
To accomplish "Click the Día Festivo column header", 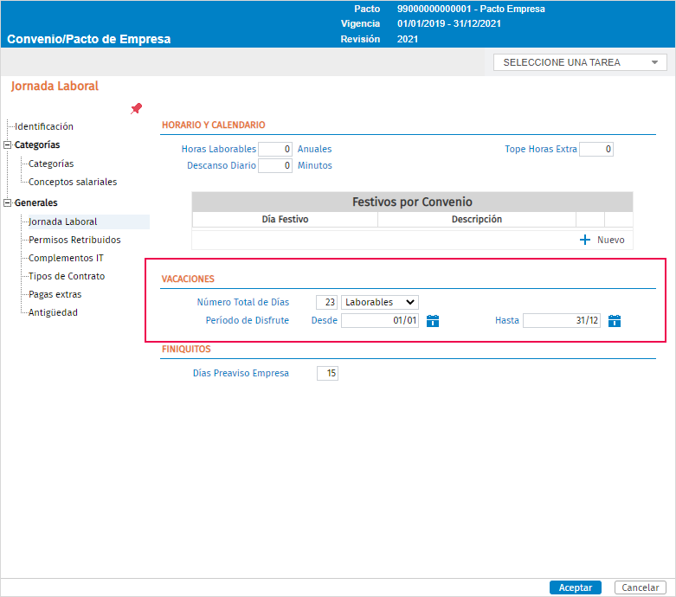I will click(x=285, y=219).
